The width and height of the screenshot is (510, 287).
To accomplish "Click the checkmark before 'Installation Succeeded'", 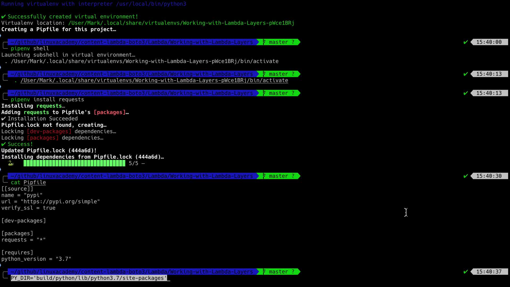I will click(3, 119).
